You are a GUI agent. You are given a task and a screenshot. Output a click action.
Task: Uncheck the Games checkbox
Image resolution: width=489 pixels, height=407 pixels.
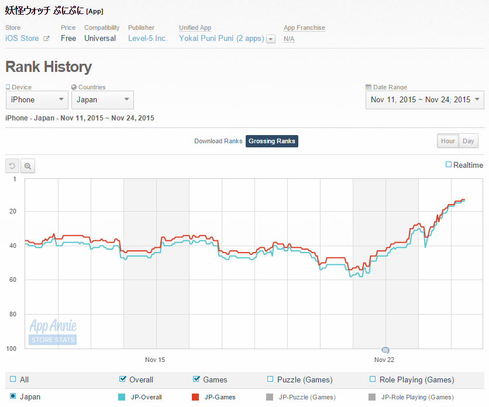[196, 379]
